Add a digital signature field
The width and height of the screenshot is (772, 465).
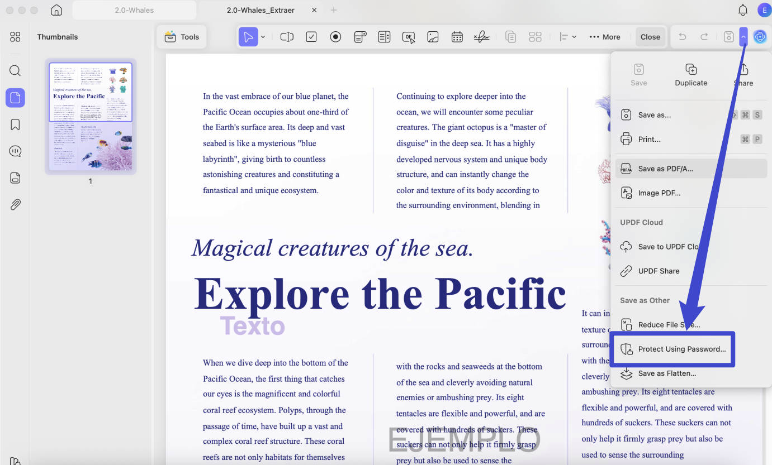482,37
